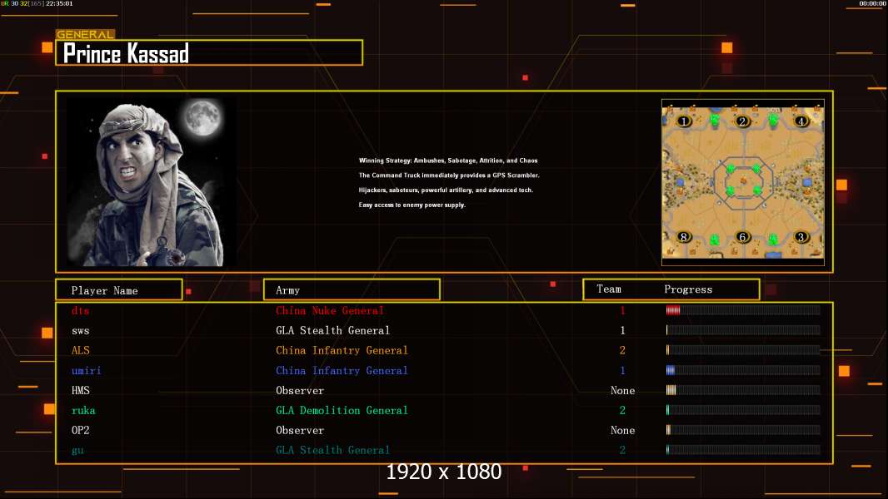Click ruka's green loading progress bar
Viewport: 888px width, 499px height.
743,410
